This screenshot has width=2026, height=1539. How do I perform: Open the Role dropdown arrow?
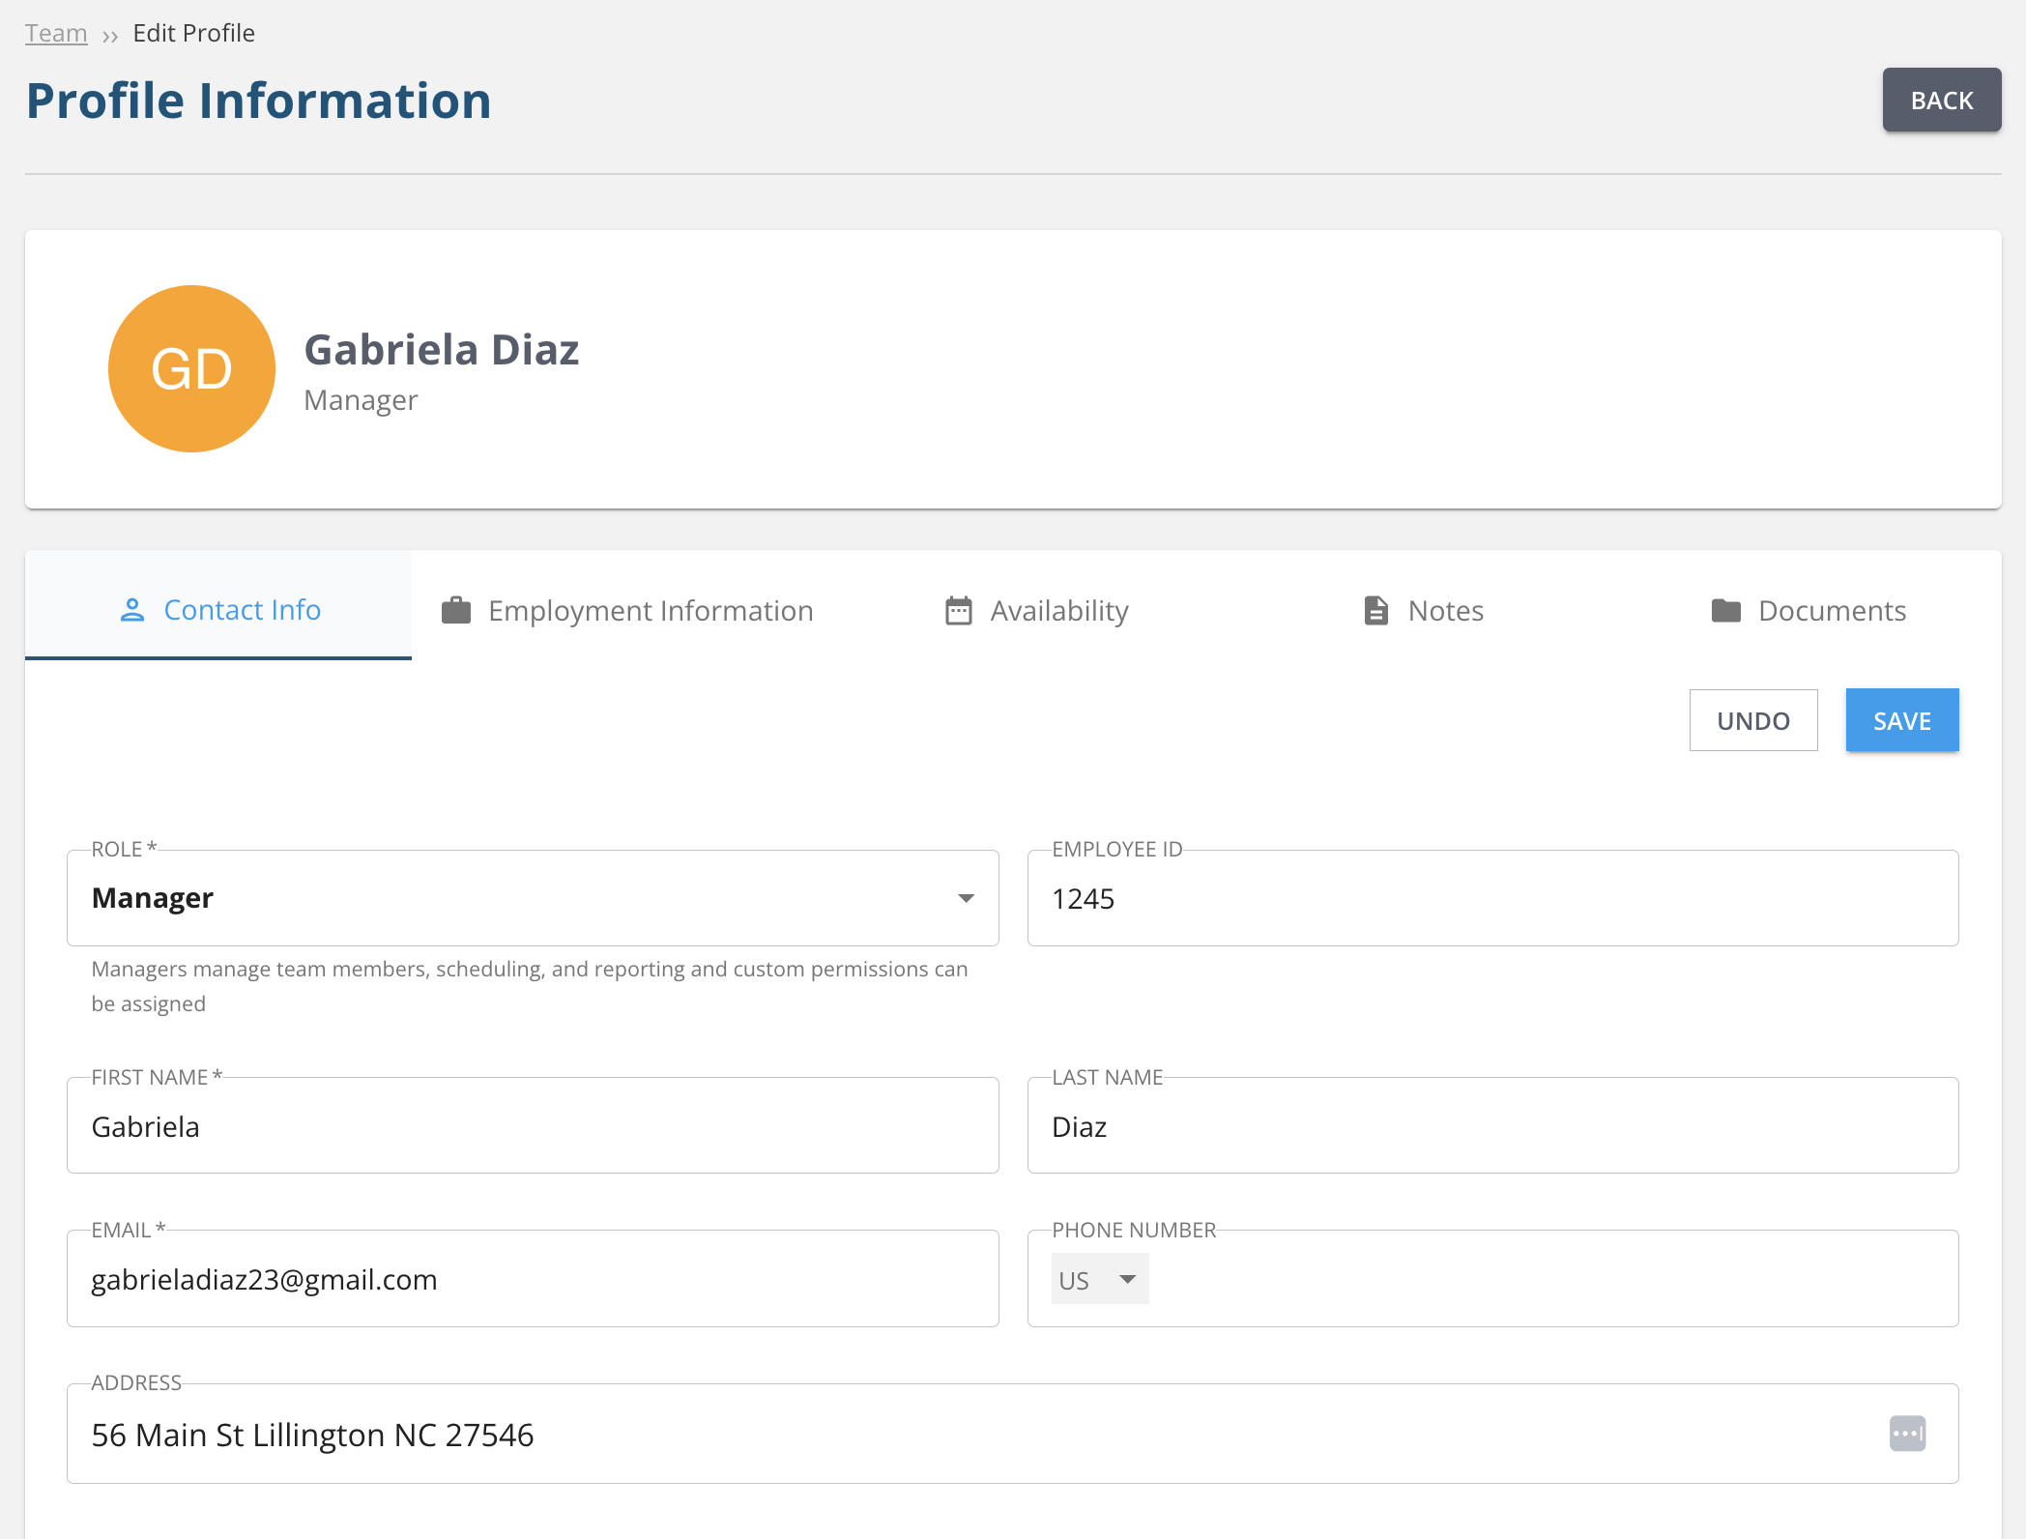coord(966,899)
